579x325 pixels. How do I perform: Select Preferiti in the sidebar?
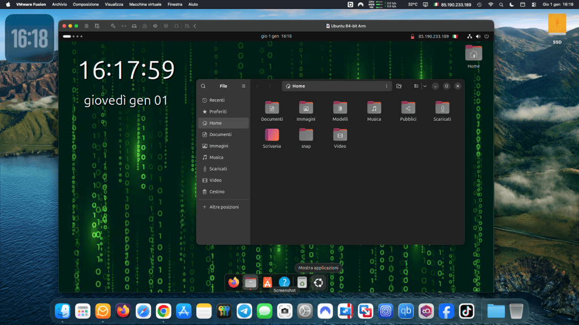point(218,112)
